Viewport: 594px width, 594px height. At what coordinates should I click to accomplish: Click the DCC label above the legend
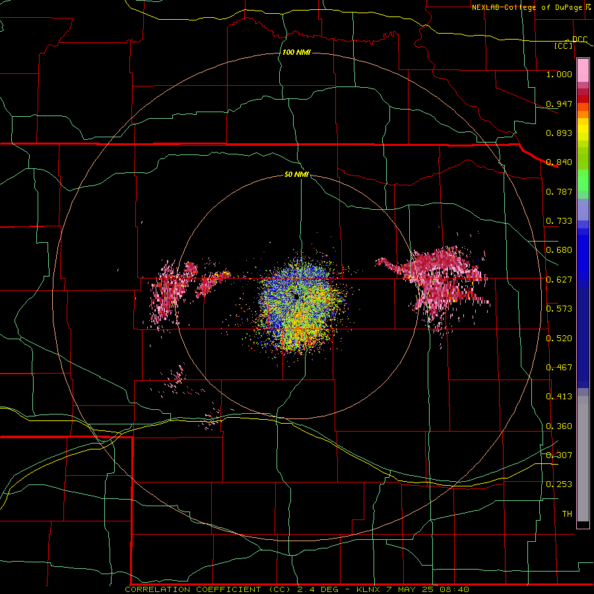[579, 40]
